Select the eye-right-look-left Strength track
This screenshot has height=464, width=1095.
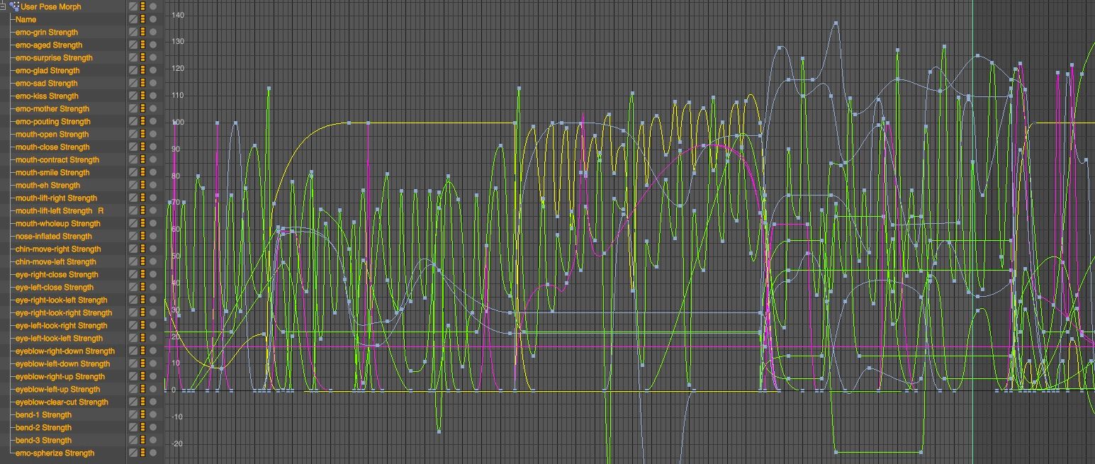tap(61, 300)
